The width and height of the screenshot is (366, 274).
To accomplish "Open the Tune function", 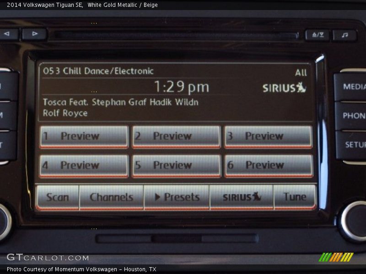I will tap(295, 197).
